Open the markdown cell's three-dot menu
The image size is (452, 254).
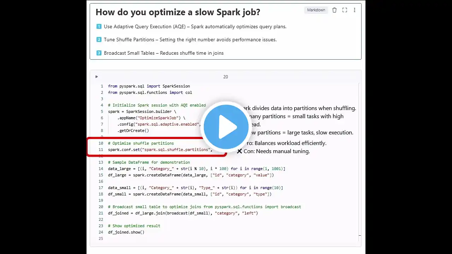355,10
